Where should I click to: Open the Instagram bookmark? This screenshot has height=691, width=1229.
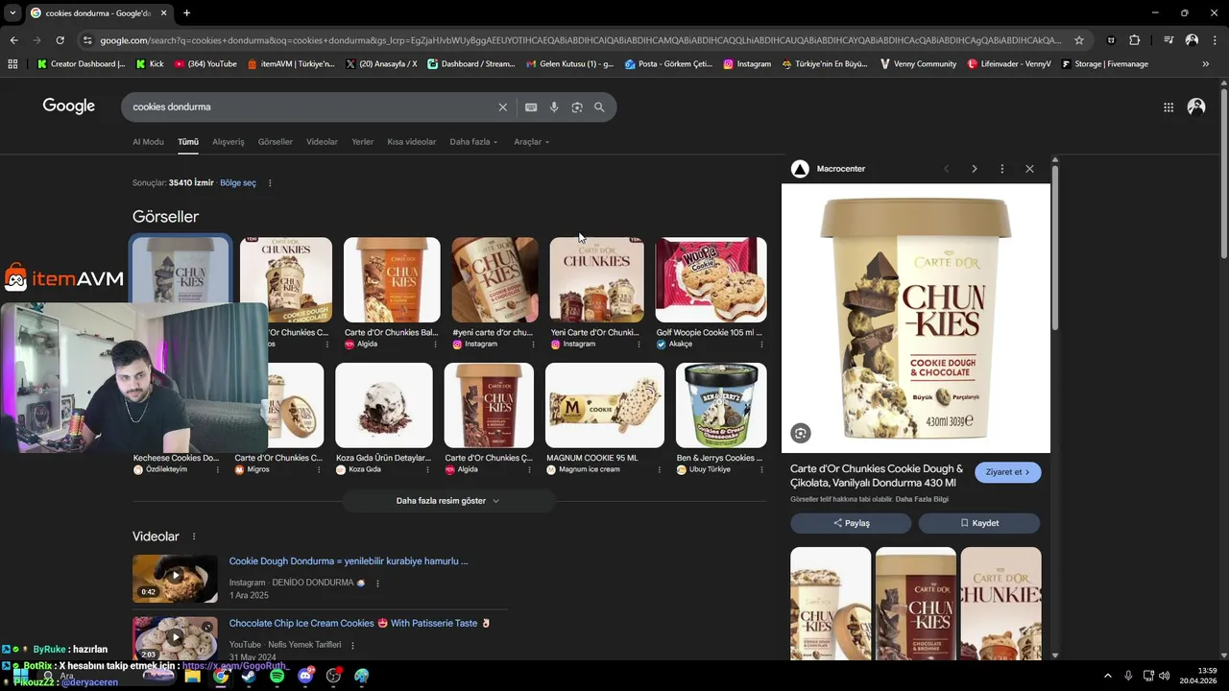(x=747, y=64)
